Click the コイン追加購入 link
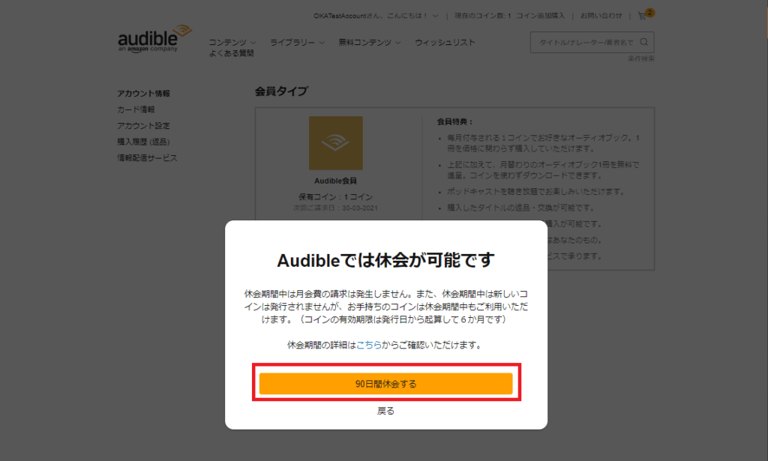Image resolution: width=768 pixels, height=461 pixels. pos(540,16)
